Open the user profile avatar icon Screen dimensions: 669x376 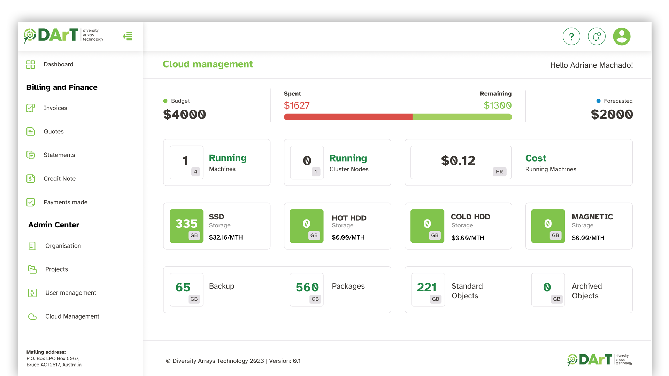[x=622, y=36]
